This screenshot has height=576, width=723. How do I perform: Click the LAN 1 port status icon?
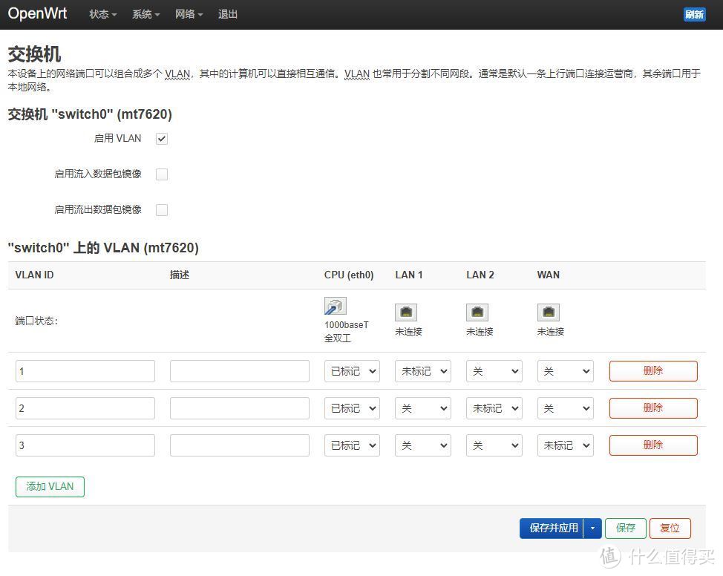(x=405, y=312)
